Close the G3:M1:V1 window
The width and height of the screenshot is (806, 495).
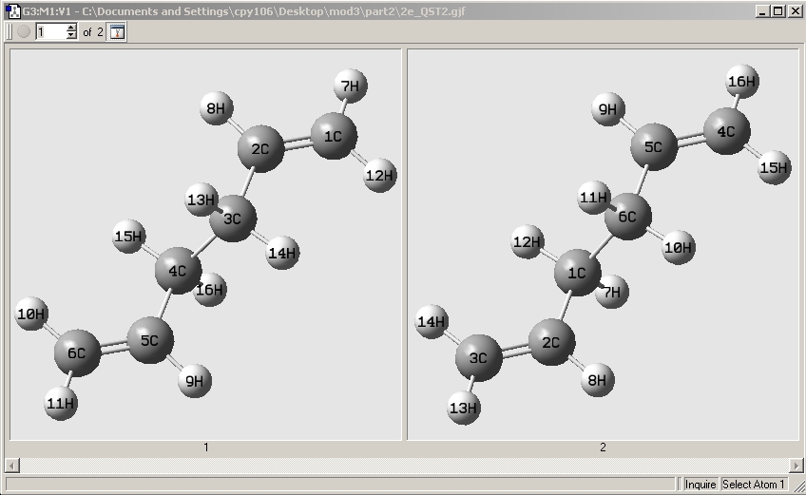click(x=795, y=10)
